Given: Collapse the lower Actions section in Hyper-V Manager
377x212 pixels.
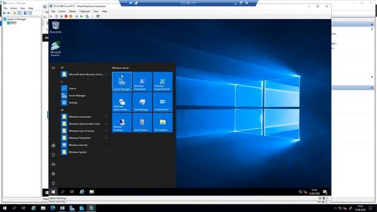Looking at the screenshot, I should [x=372, y=88].
